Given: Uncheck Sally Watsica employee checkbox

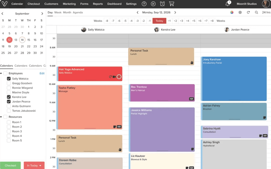Looking at the screenshot, I should [x=9, y=79].
